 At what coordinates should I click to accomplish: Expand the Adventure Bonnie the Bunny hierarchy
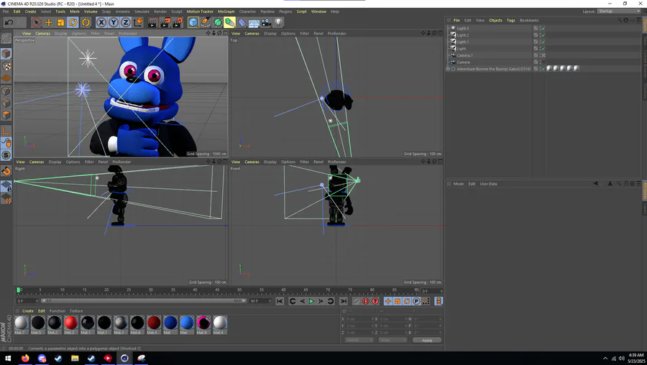[x=448, y=69]
